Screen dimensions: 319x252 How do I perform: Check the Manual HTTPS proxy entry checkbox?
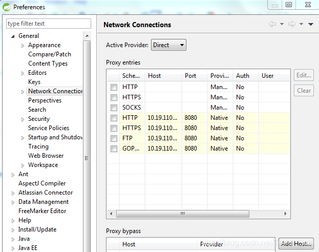(114, 97)
